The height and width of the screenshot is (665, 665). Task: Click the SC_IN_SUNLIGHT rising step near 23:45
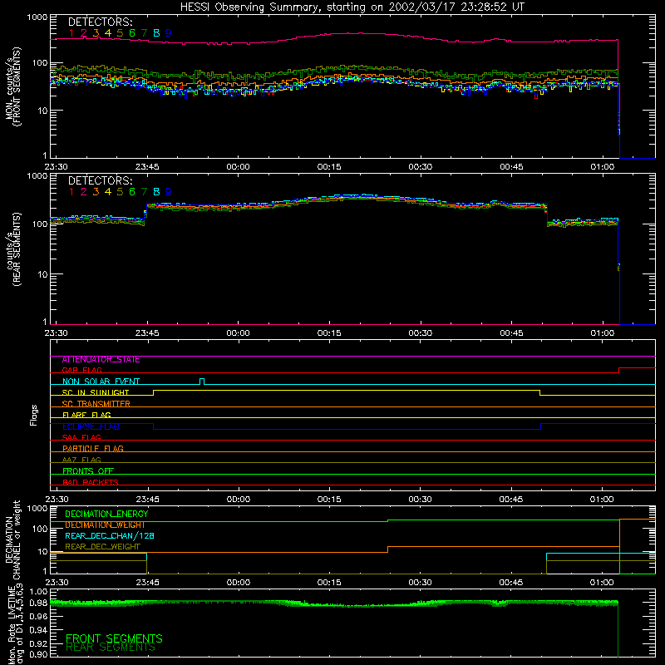click(154, 392)
